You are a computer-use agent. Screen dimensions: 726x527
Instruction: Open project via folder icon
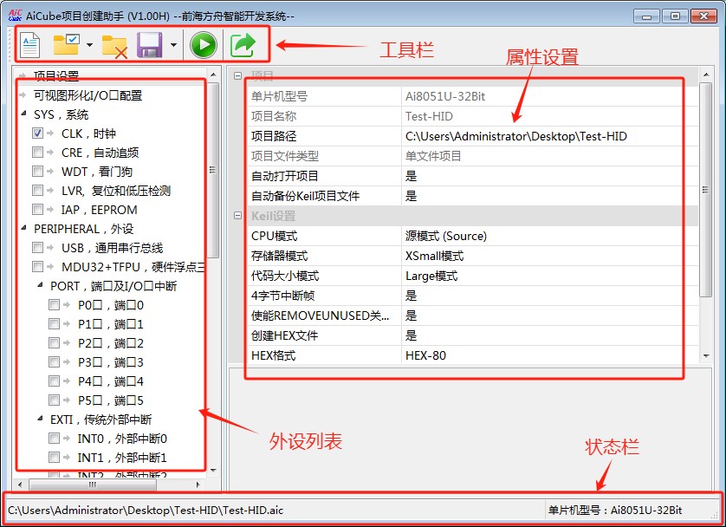pyautogui.click(x=66, y=44)
